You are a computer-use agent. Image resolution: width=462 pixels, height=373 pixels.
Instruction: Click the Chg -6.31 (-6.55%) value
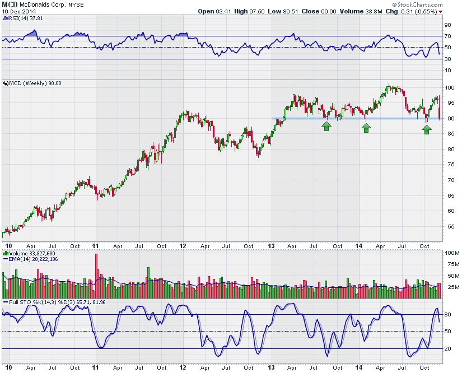coord(412,12)
